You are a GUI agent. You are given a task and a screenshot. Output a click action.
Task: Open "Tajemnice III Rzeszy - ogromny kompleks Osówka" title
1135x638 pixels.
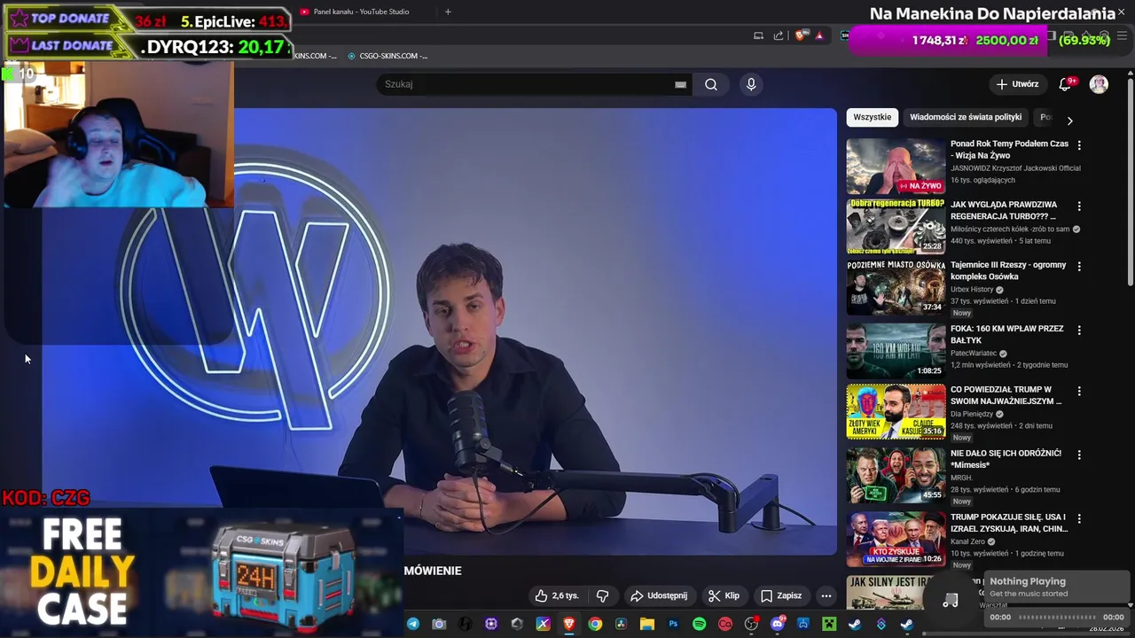click(1008, 270)
